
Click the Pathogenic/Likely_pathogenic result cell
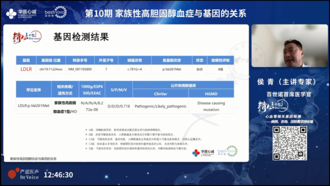pos(160,106)
